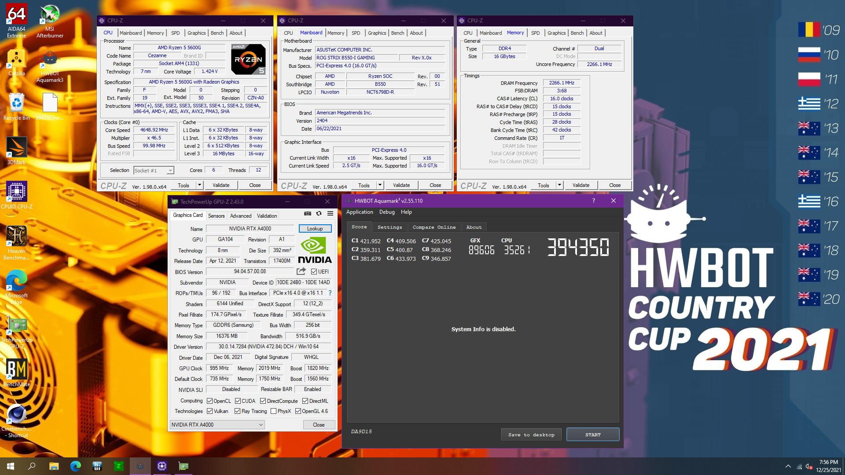Switch to the CPU-Z taskbar item

(x=162, y=466)
